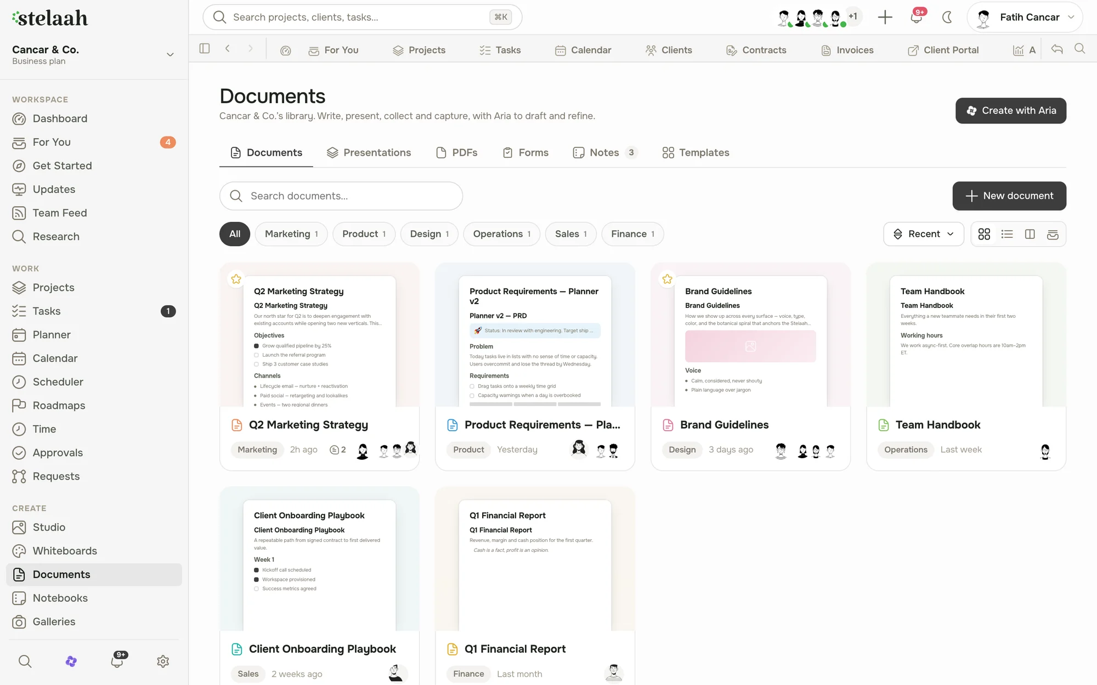Click the plus icon in the header
Viewport: 1097px width, 685px height.
click(x=885, y=17)
